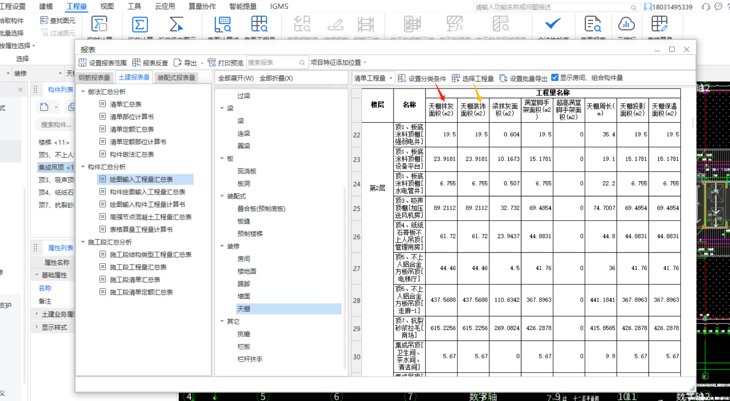Viewport: 730px width, 401px height.
Task: Open the 智能提量 ribbon tab
Action: point(243,6)
